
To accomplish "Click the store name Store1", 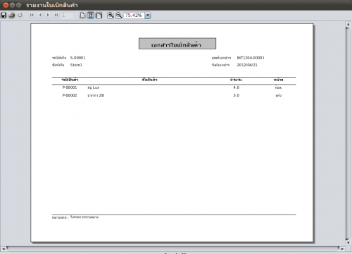I will coord(76,65).
